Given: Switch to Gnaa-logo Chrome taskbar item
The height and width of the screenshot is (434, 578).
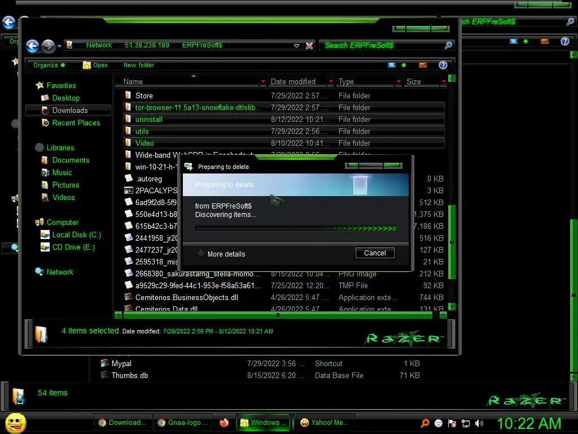Looking at the screenshot, I should (x=182, y=423).
